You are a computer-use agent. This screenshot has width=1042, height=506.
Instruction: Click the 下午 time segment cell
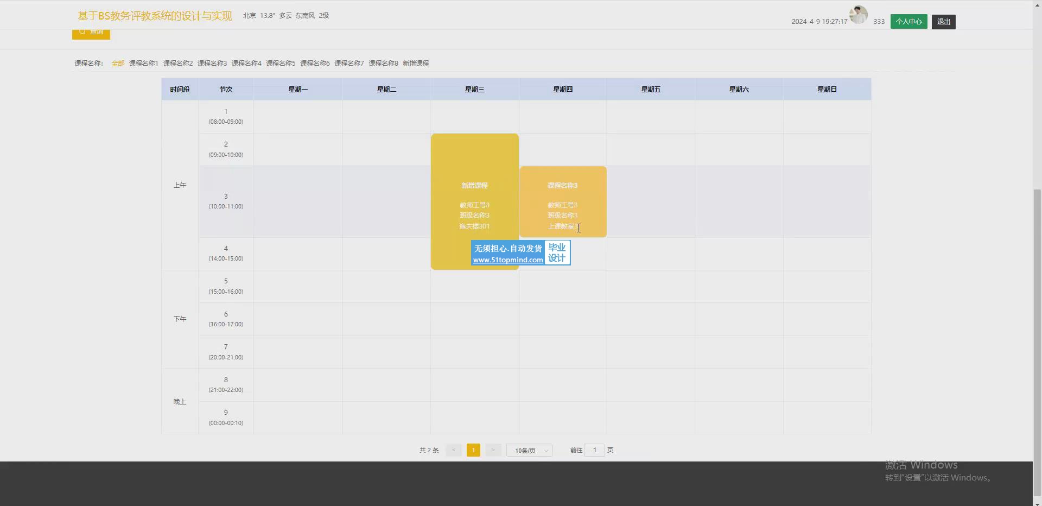[x=180, y=319]
